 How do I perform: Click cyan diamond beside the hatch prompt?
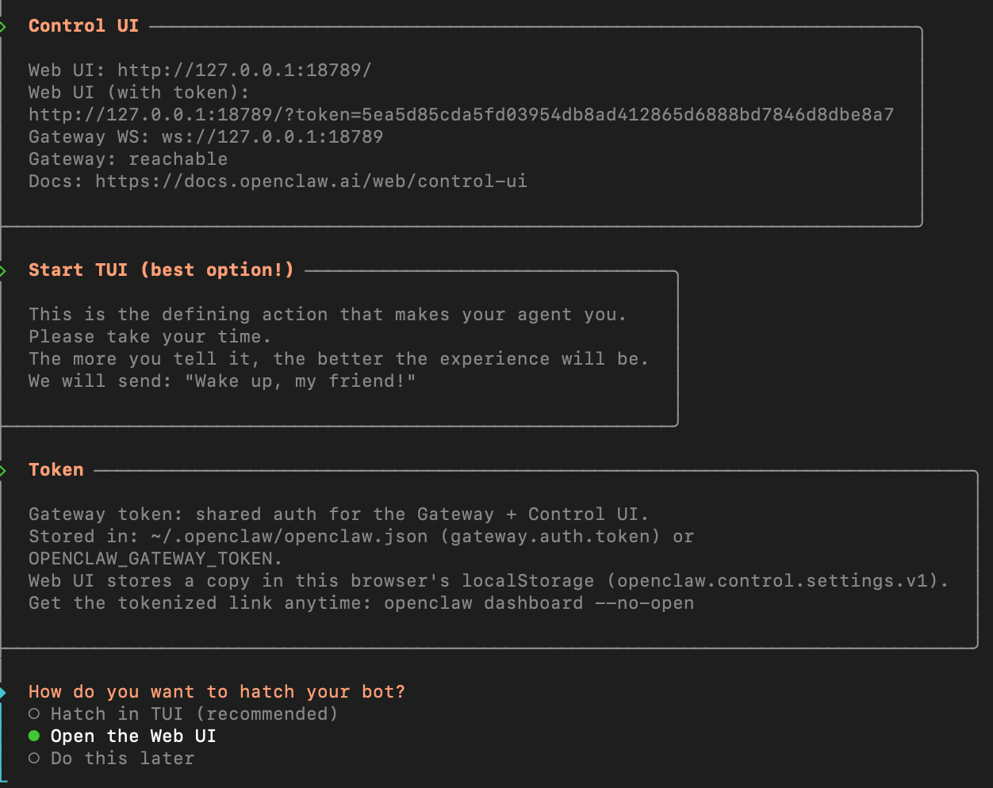tap(3, 693)
